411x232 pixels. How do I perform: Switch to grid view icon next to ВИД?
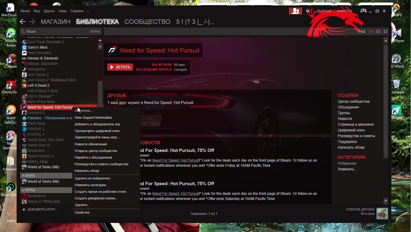point(385,31)
